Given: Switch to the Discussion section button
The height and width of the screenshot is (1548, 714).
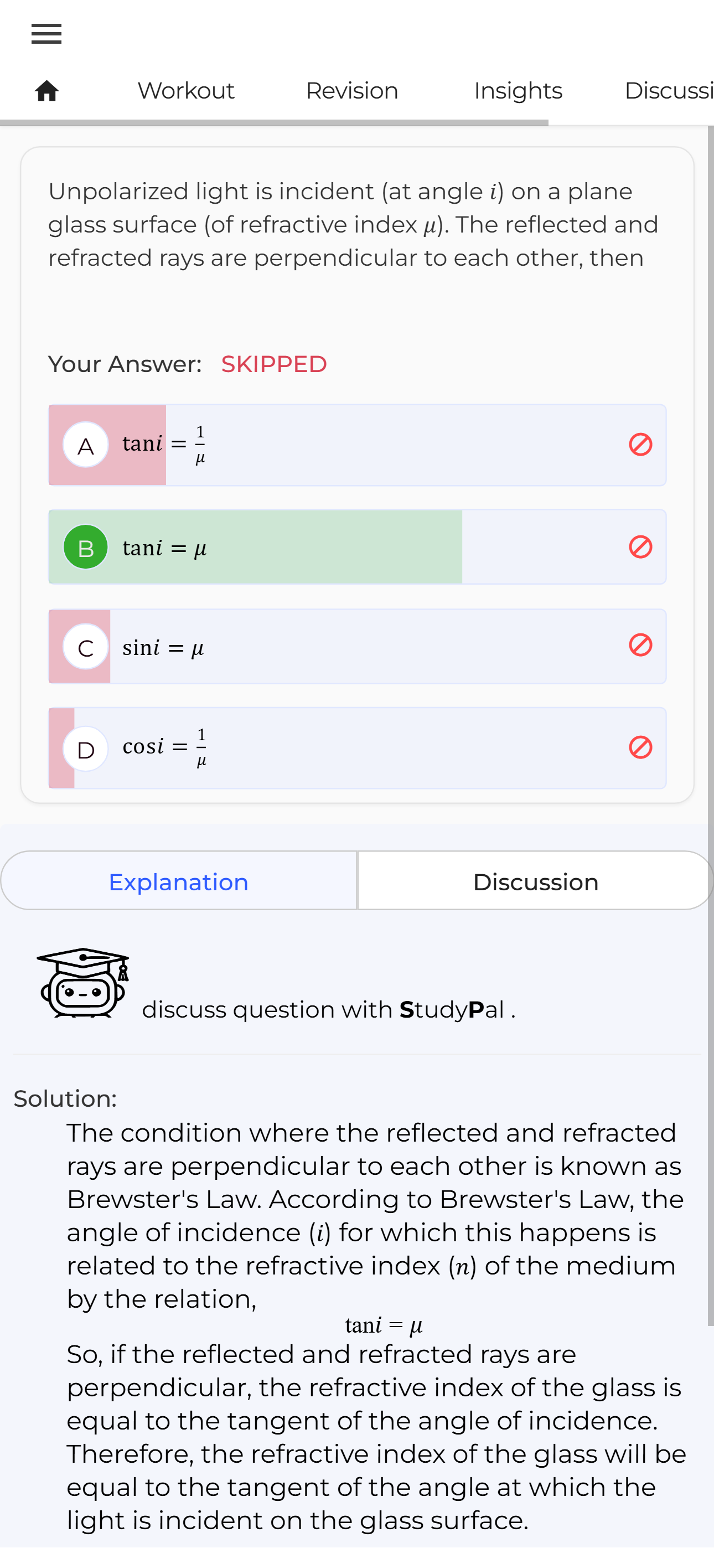Looking at the screenshot, I should click(536, 881).
